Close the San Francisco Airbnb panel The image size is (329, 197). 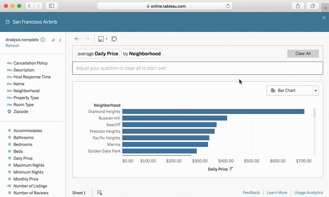tap(324, 18)
